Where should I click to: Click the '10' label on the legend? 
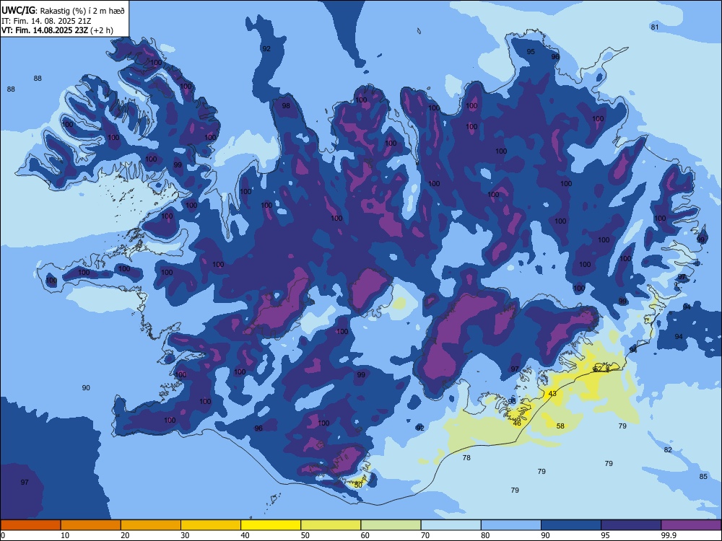tap(66, 535)
